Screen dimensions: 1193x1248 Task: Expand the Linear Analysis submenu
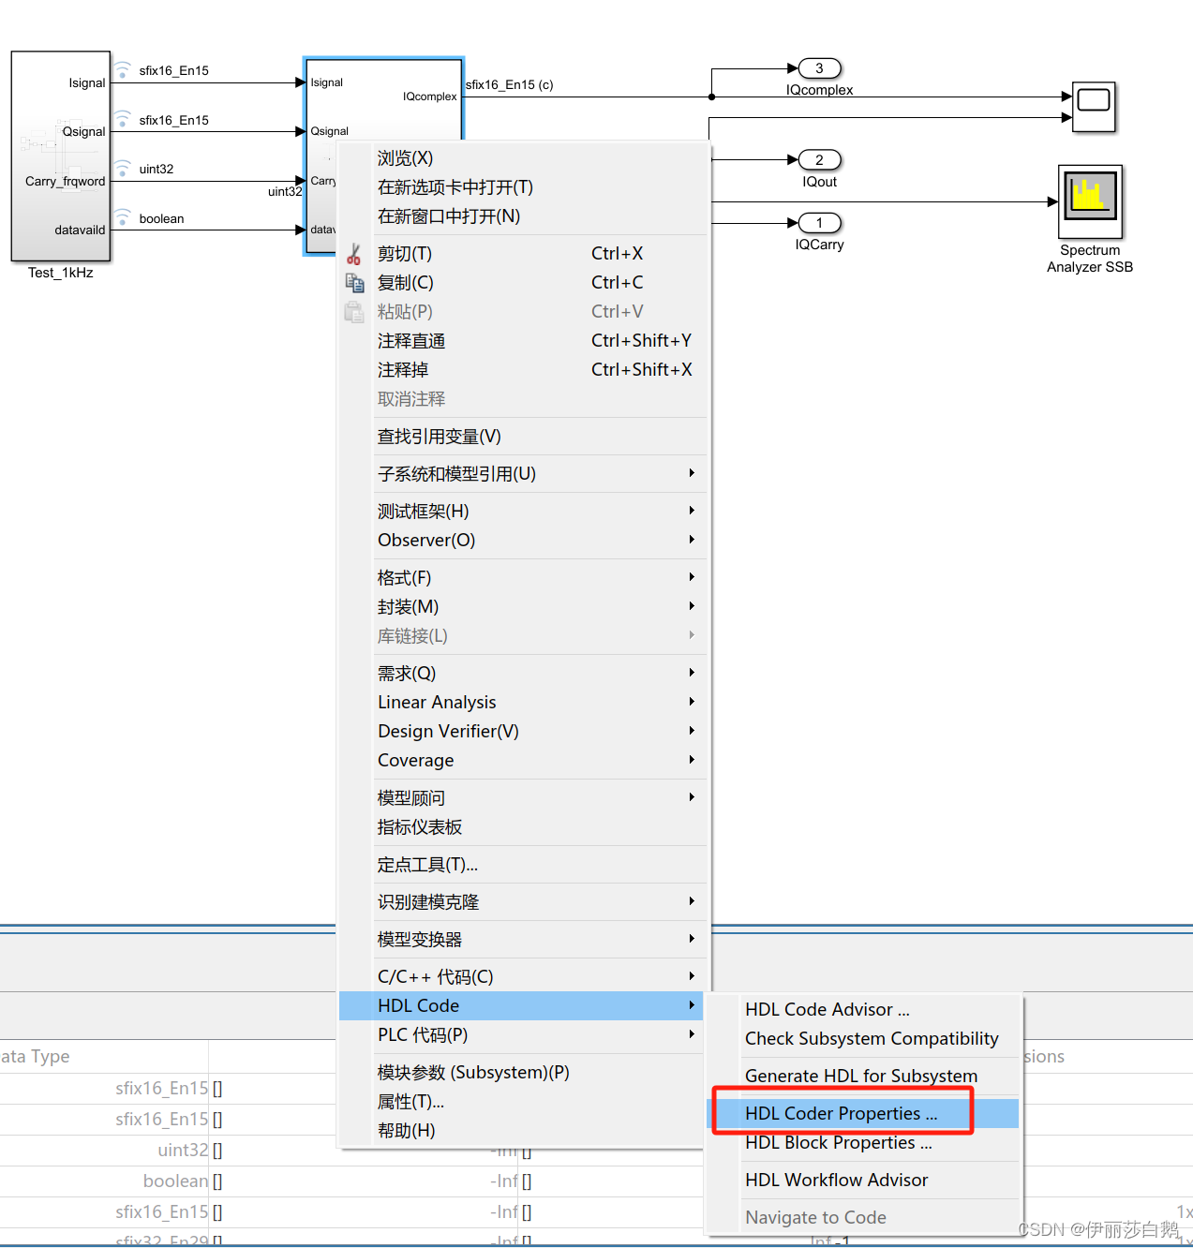pyautogui.click(x=437, y=702)
